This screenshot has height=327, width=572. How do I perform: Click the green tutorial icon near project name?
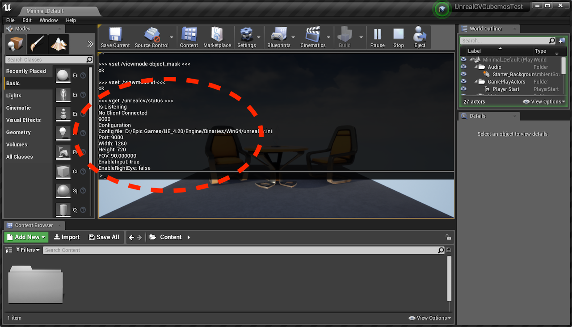tap(442, 9)
